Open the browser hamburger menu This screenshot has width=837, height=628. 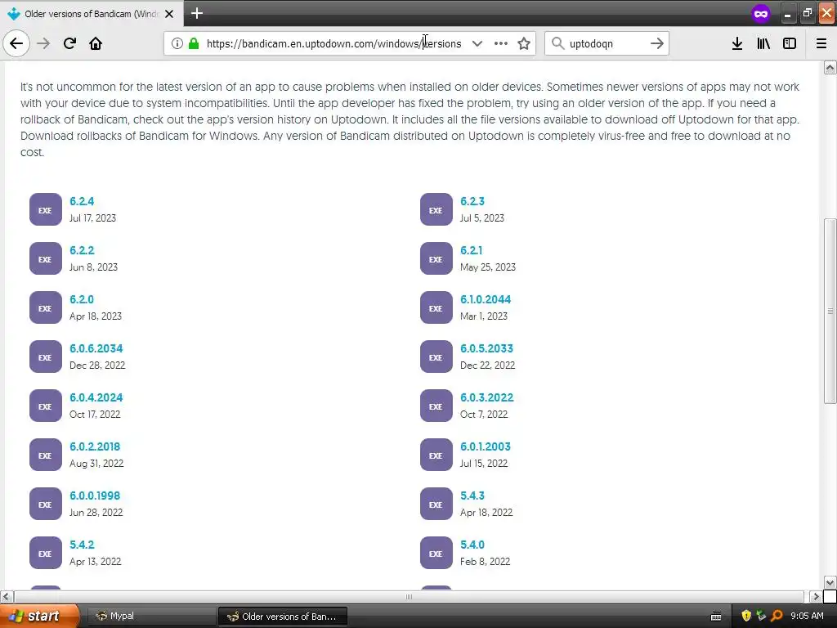(x=821, y=43)
